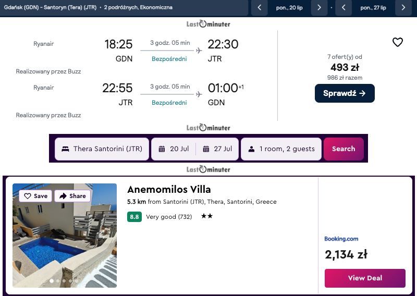Click the Booking.com provider logo

coord(341,239)
